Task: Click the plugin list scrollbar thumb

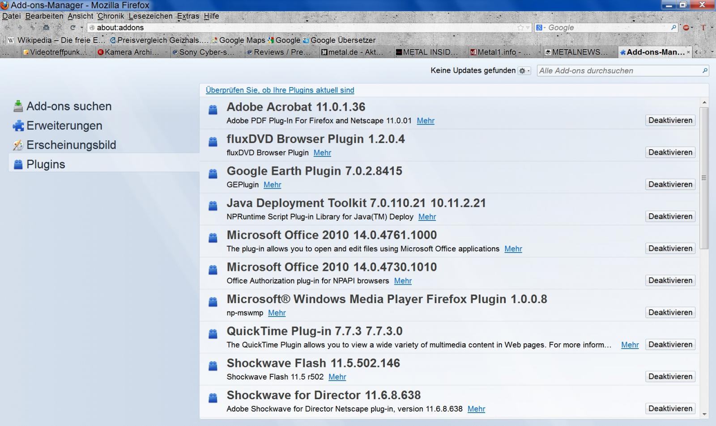Action: 704,177
